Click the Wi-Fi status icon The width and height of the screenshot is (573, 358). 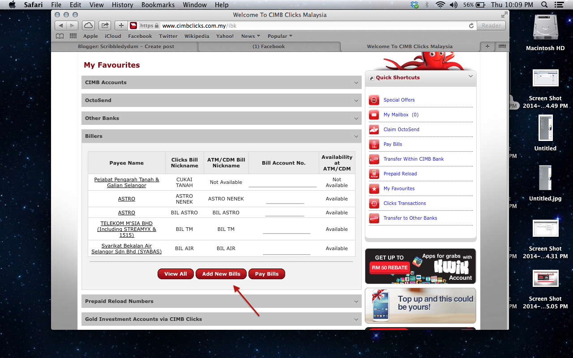point(440,5)
